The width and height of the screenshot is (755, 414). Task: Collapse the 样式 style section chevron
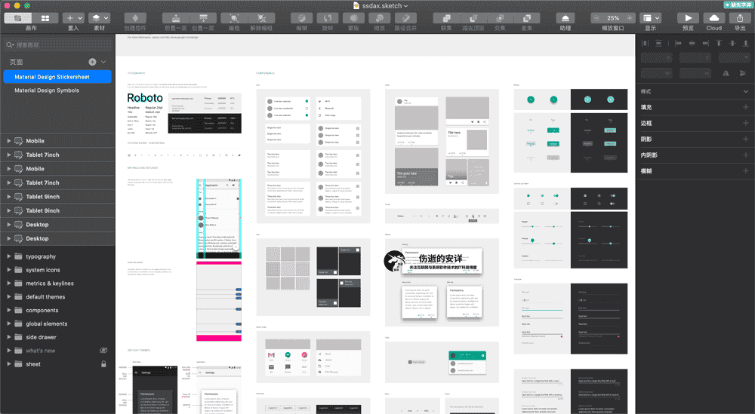[x=746, y=91]
